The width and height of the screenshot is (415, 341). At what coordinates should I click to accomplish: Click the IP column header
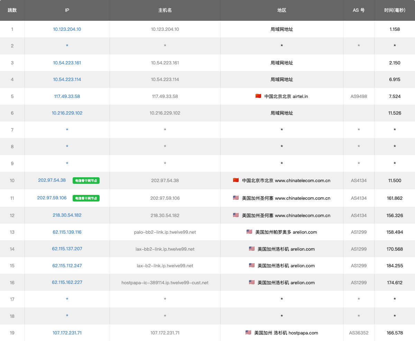(x=67, y=10)
